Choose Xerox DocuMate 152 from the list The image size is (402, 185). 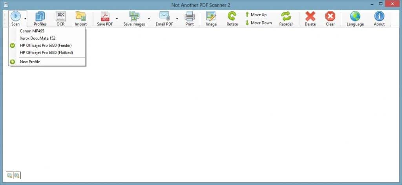tap(38, 38)
